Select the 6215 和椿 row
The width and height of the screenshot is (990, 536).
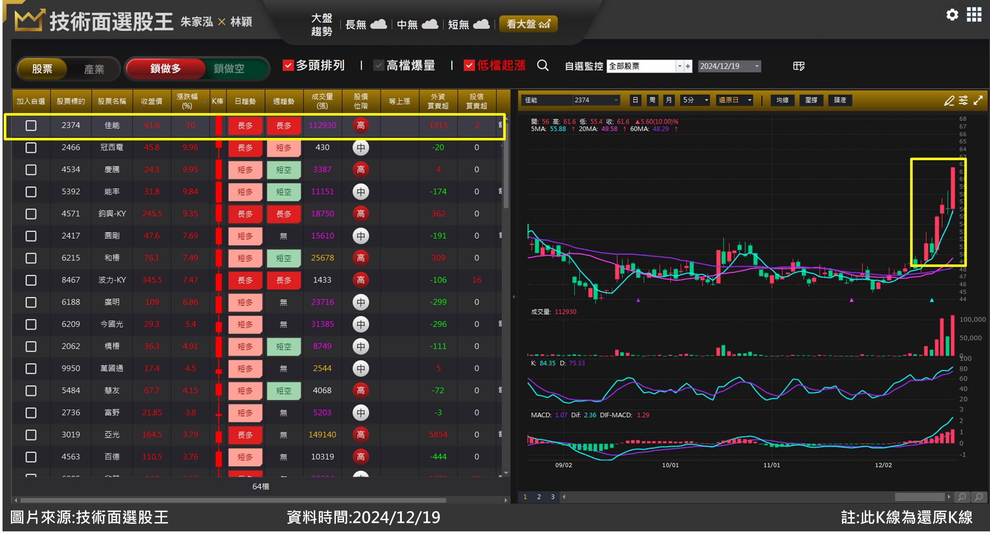point(256,258)
